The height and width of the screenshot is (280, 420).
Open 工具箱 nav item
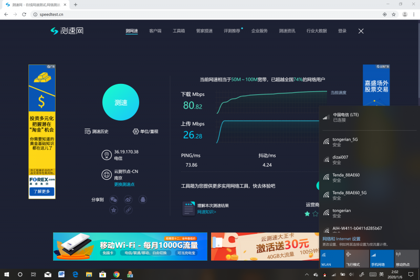(x=178, y=31)
